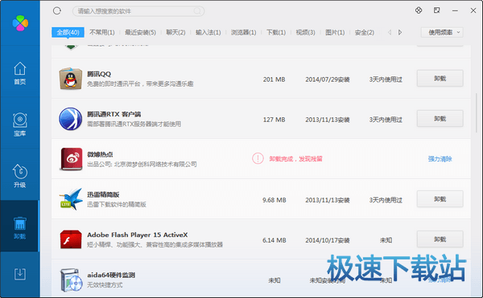Screen dimensions: 483x298
Task: Click the colorful app logo
Action: tap(20, 23)
